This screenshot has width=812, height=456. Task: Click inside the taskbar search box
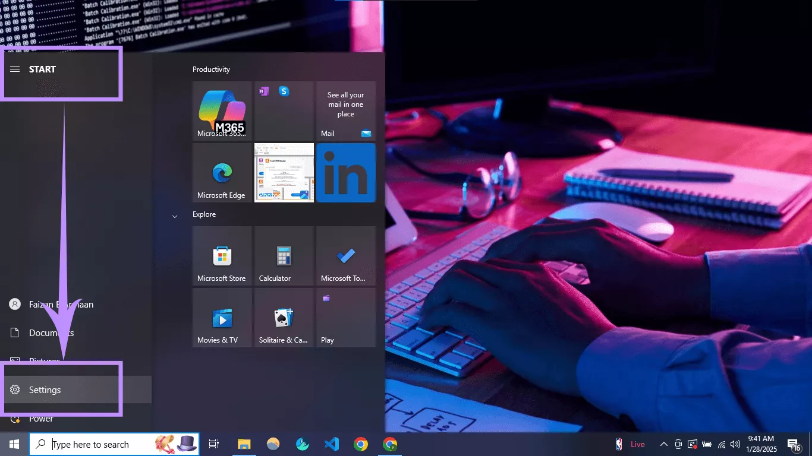[x=113, y=444]
